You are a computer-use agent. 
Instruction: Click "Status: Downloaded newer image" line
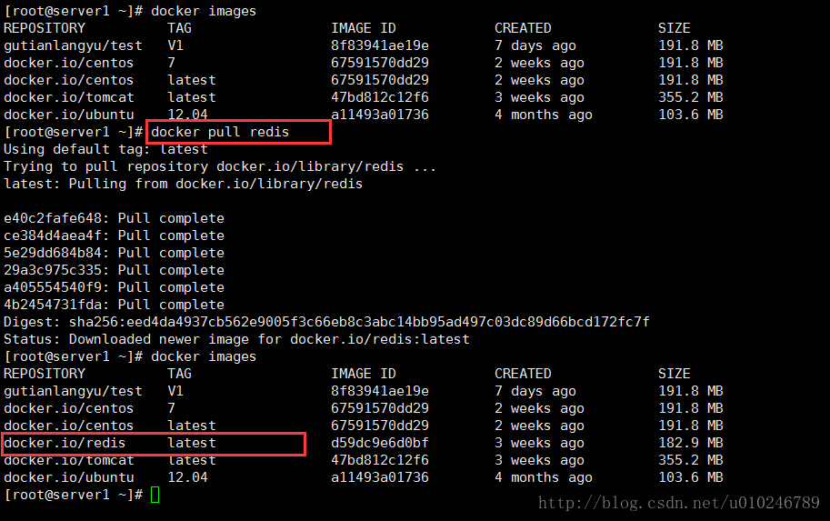[x=236, y=339]
